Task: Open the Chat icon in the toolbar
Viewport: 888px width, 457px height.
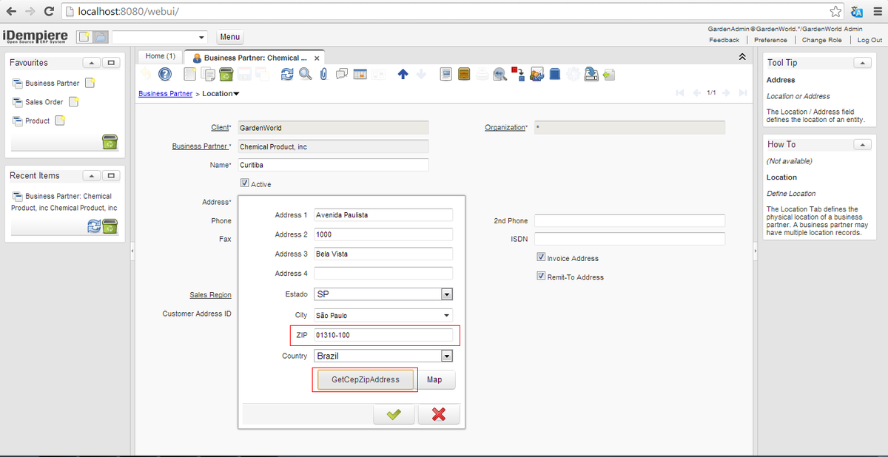Action: [x=342, y=74]
